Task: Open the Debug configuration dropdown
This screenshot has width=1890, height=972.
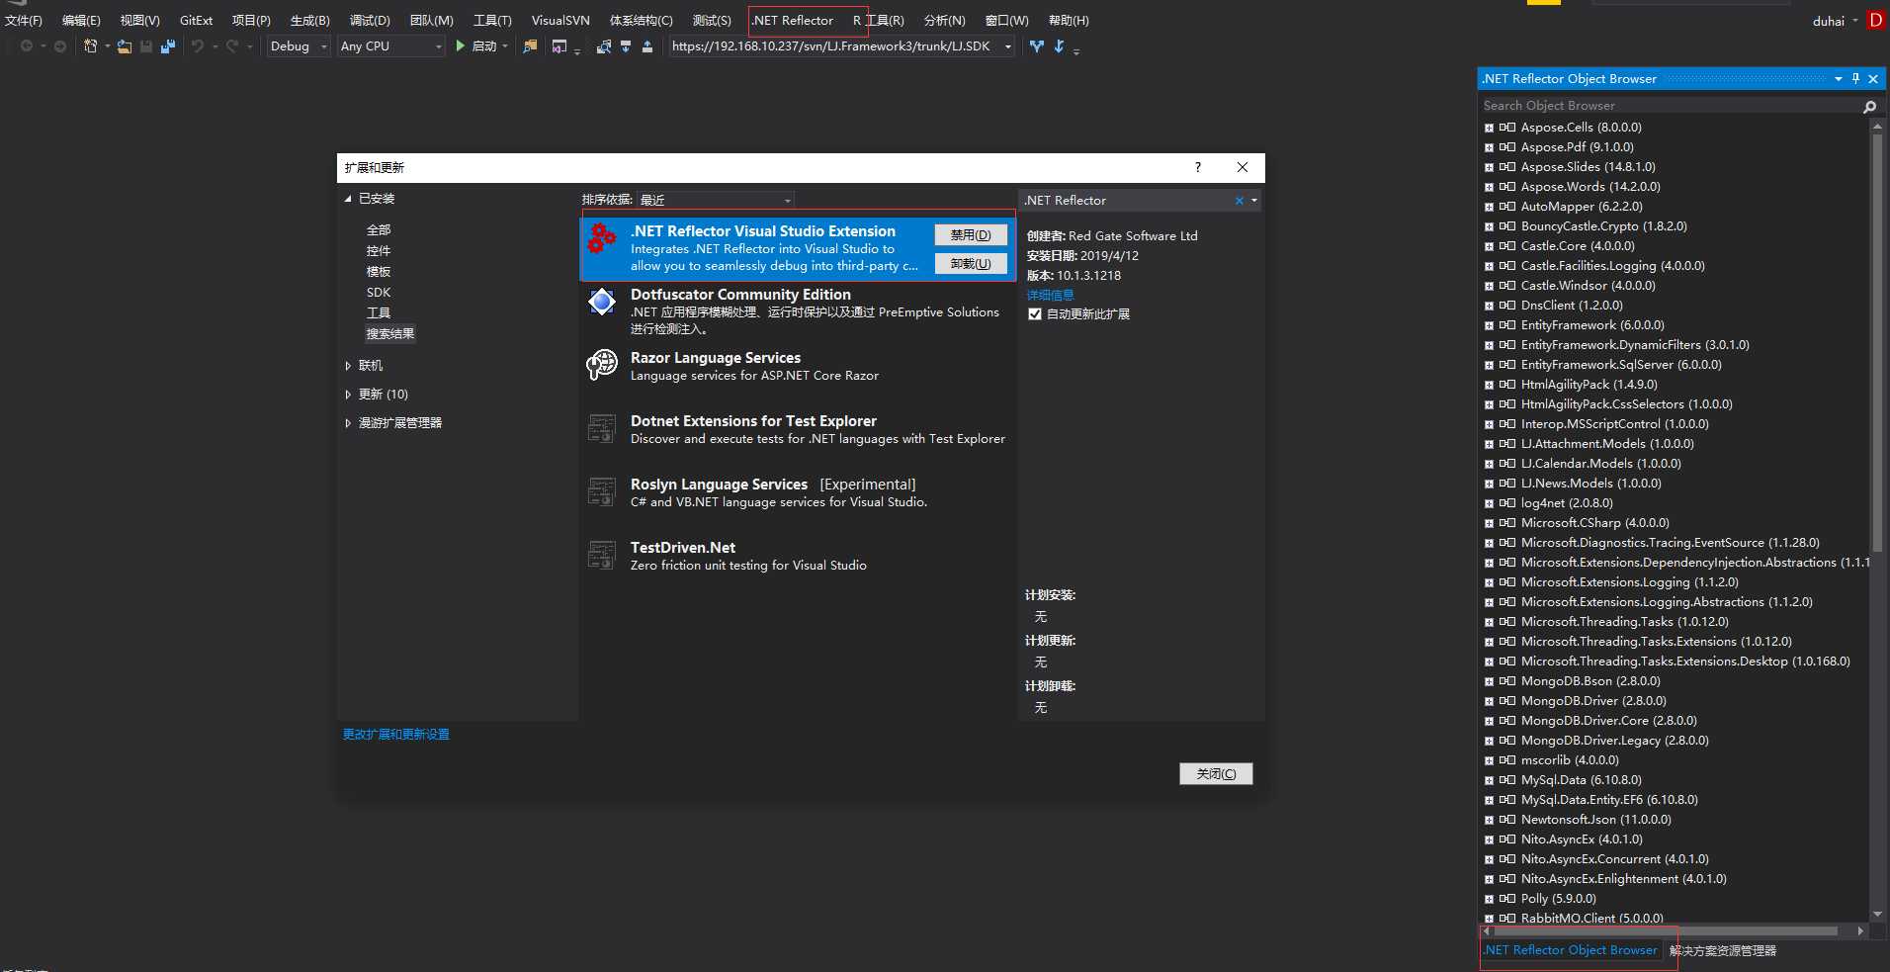Action: [x=299, y=46]
